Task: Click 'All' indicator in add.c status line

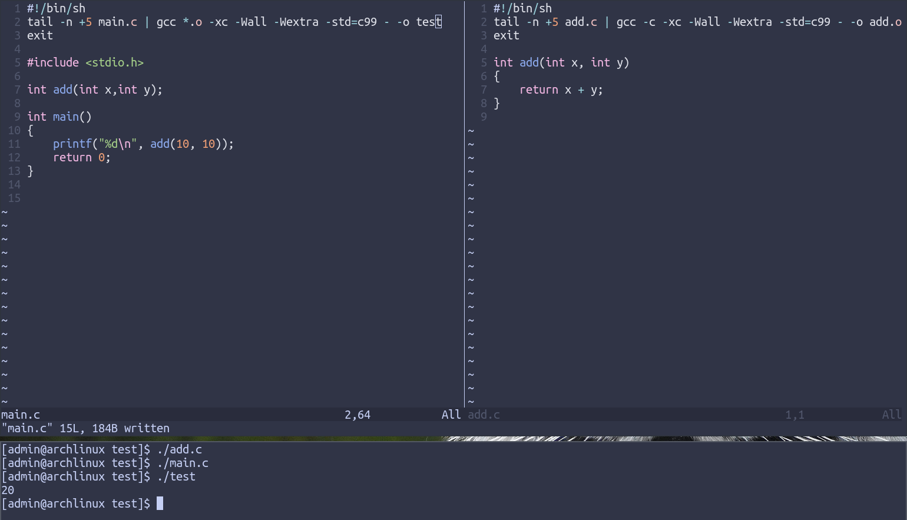Action: point(892,415)
